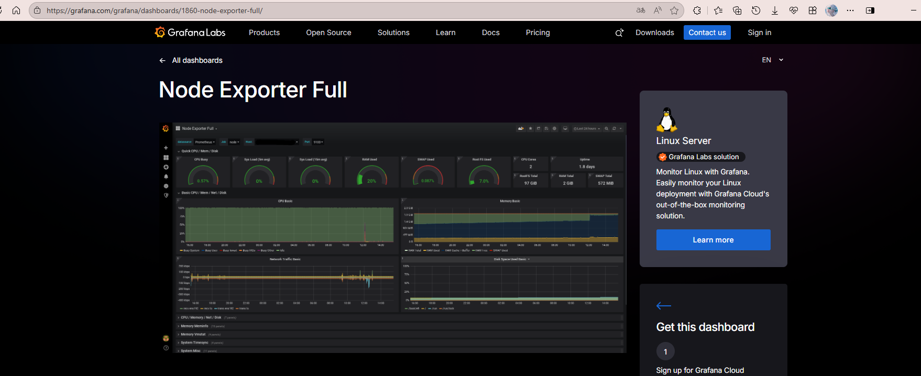Viewport: 921px width, 376px height.
Task: Start Read aloud from the address bar
Action: pyautogui.click(x=657, y=10)
